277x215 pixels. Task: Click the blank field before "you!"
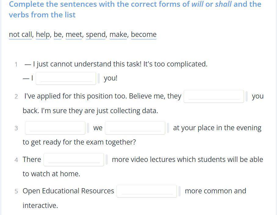[x=66, y=78]
